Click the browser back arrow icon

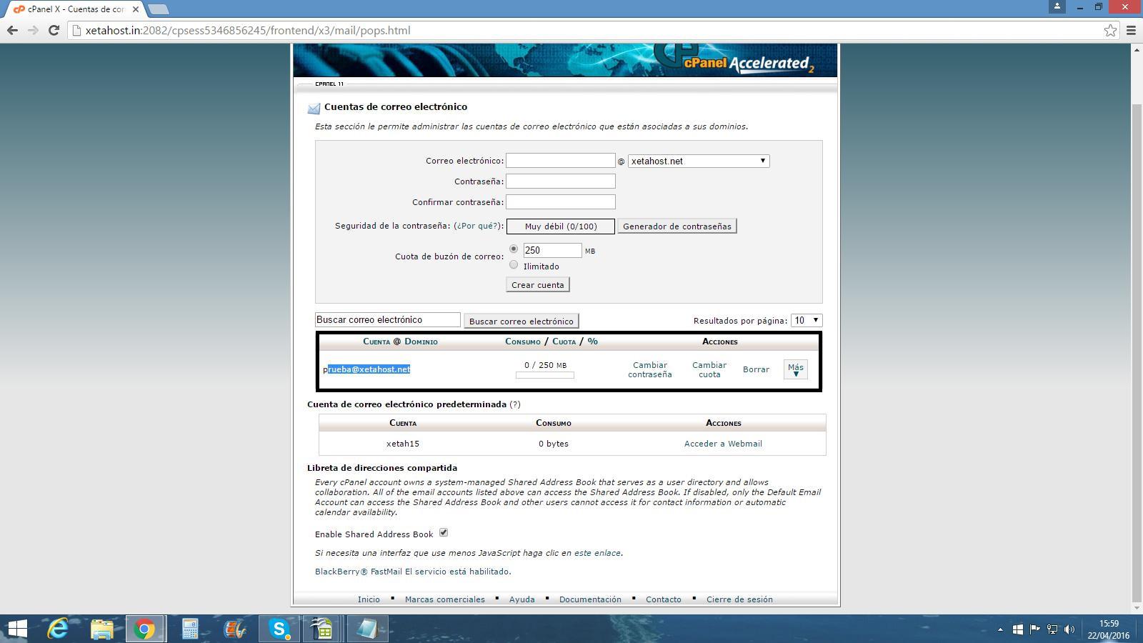[12, 30]
